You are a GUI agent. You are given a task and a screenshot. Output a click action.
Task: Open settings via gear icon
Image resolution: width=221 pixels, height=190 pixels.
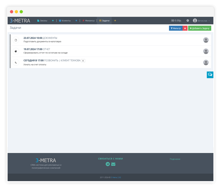pos(188,21)
